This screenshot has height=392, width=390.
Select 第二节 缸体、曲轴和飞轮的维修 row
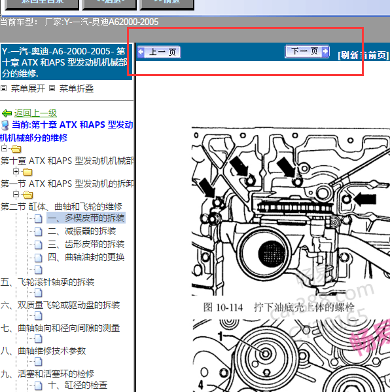tap(62, 206)
